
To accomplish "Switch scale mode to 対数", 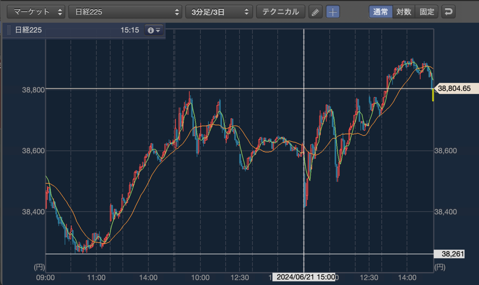I will point(404,12).
